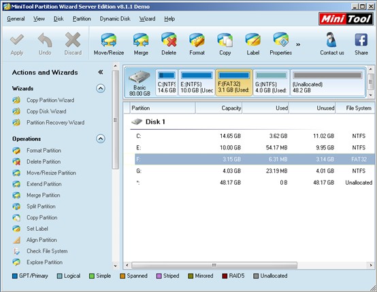Choose Merge Partition operation
377x292 pixels.
click(x=44, y=195)
